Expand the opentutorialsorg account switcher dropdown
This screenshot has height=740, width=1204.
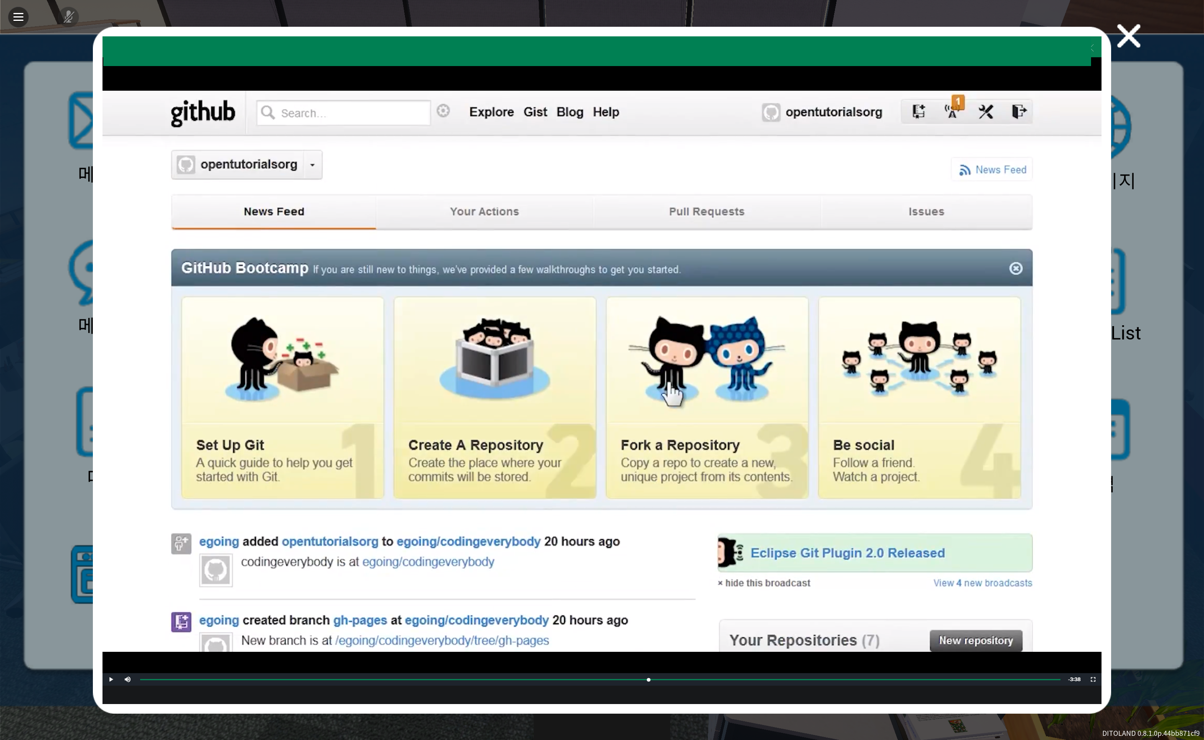(x=312, y=165)
